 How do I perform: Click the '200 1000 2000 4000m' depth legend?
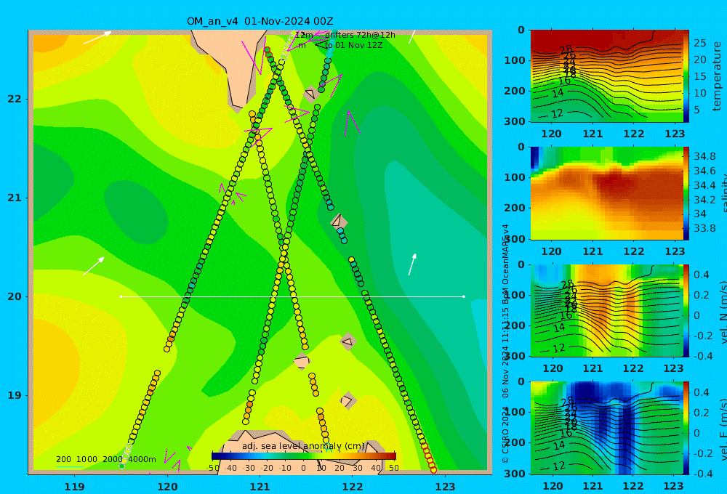click(x=105, y=459)
